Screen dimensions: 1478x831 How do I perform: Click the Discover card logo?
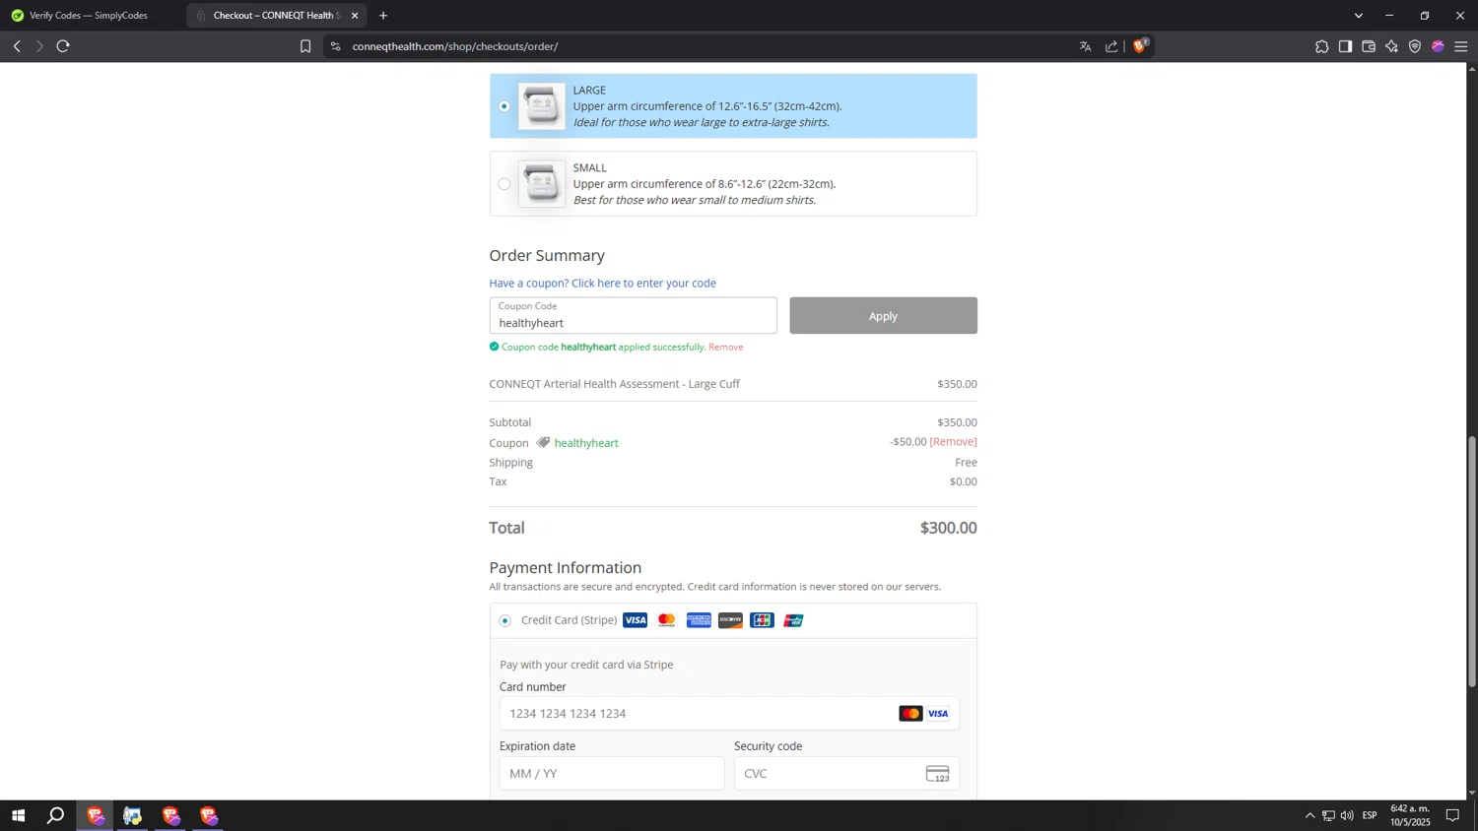pyautogui.click(x=730, y=620)
